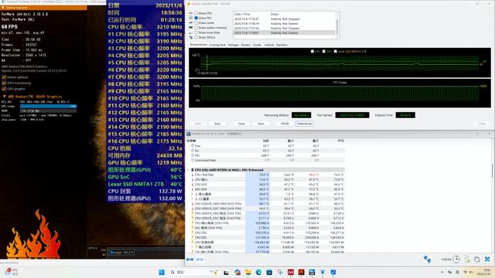Show hidden tray icons chevron
The height and width of the screenshot is (278, 495).
click(x=442, y=272)
